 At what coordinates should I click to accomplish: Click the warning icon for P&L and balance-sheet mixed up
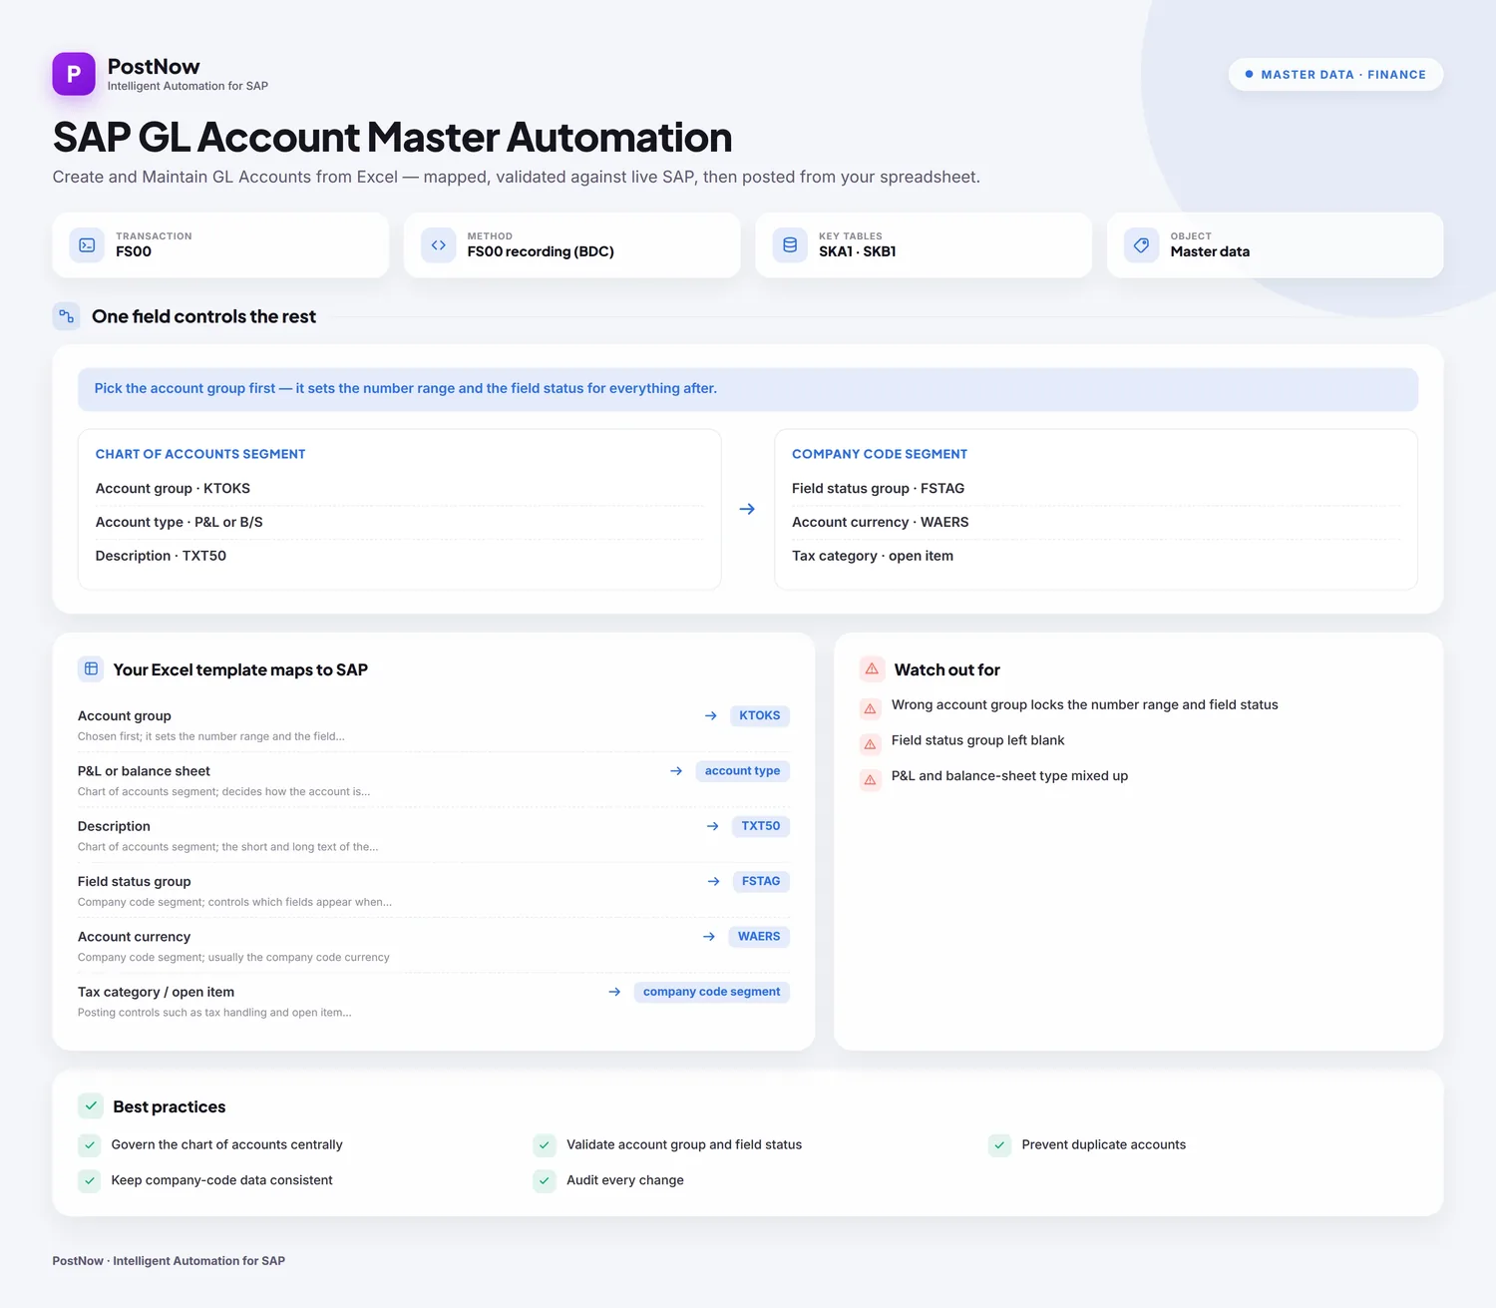(870, 780)
